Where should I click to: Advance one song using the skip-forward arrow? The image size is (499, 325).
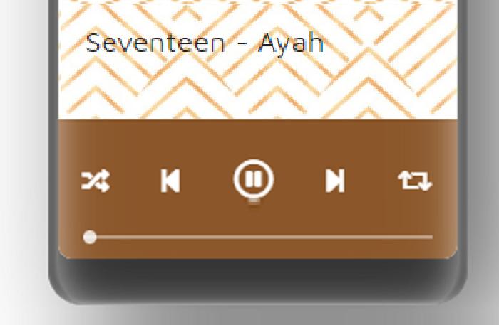coord(336,181)
